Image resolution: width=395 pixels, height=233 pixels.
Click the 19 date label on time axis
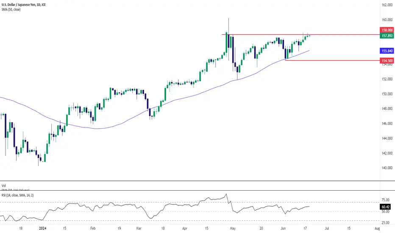pos(119,228)
